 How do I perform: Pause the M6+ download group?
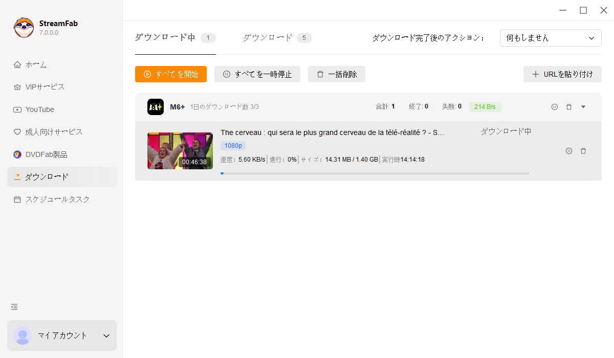555,106
